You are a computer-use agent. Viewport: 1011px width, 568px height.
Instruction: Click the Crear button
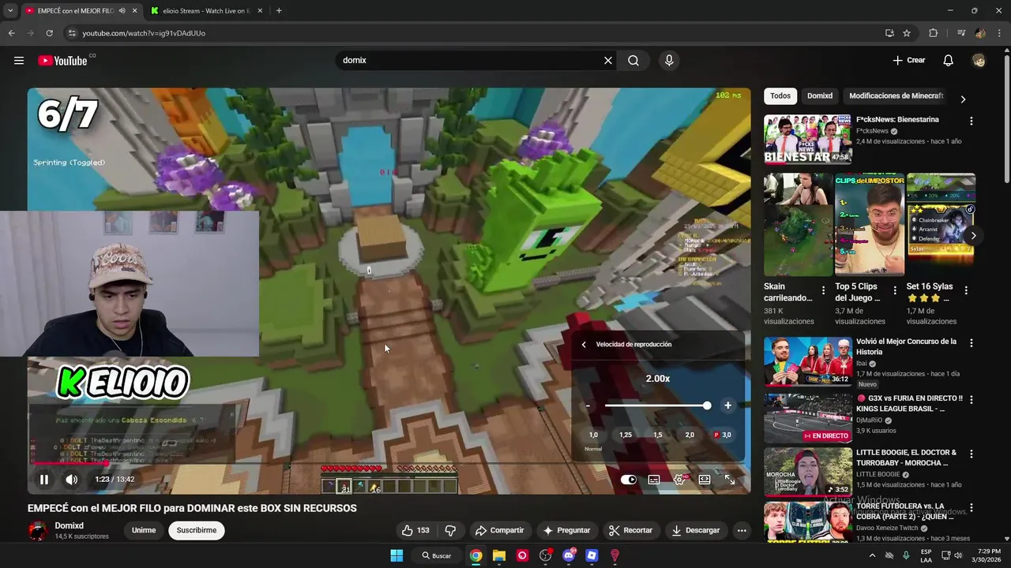coord(908,61)
